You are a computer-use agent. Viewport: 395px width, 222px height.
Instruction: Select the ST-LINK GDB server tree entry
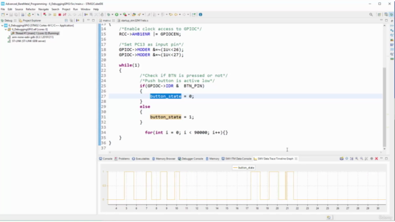[27, 41]
